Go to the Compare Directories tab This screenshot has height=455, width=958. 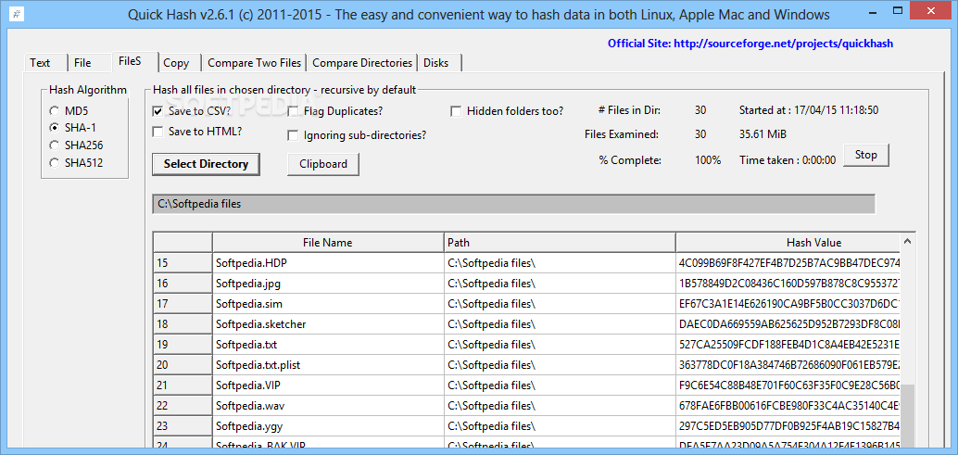click(x=362, y=63)
